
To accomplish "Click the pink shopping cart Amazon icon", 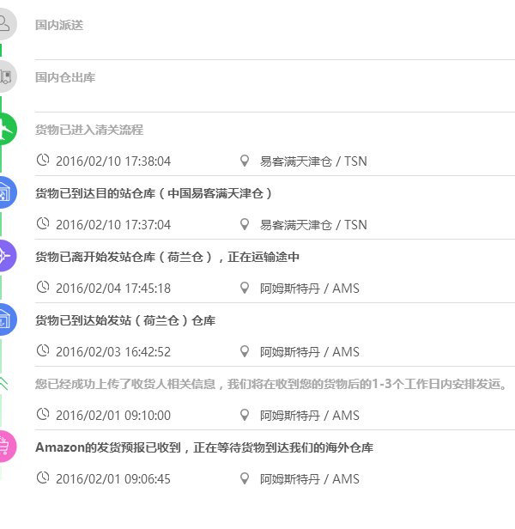I will 4,447.
